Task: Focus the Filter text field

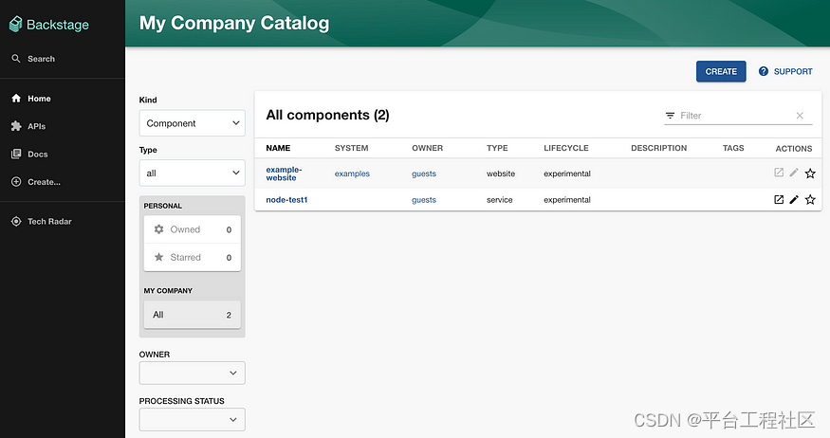Action: 730,116
